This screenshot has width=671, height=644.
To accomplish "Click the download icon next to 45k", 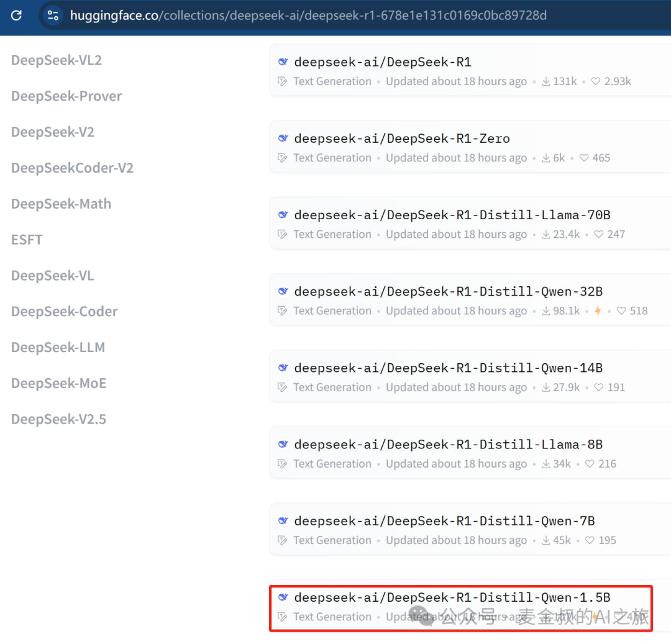I will coord(546,540).
